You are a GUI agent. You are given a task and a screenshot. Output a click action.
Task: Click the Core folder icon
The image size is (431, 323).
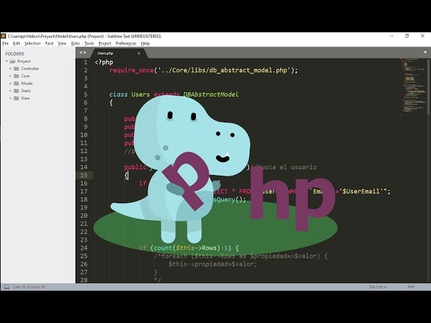[16, 76]
